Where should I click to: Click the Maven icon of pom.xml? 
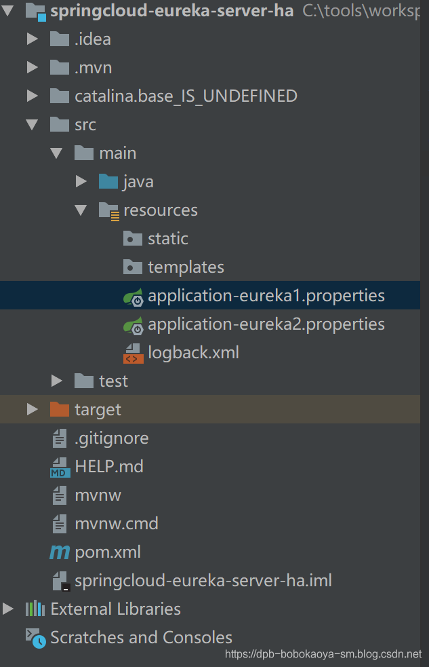[x=60, y=552]
